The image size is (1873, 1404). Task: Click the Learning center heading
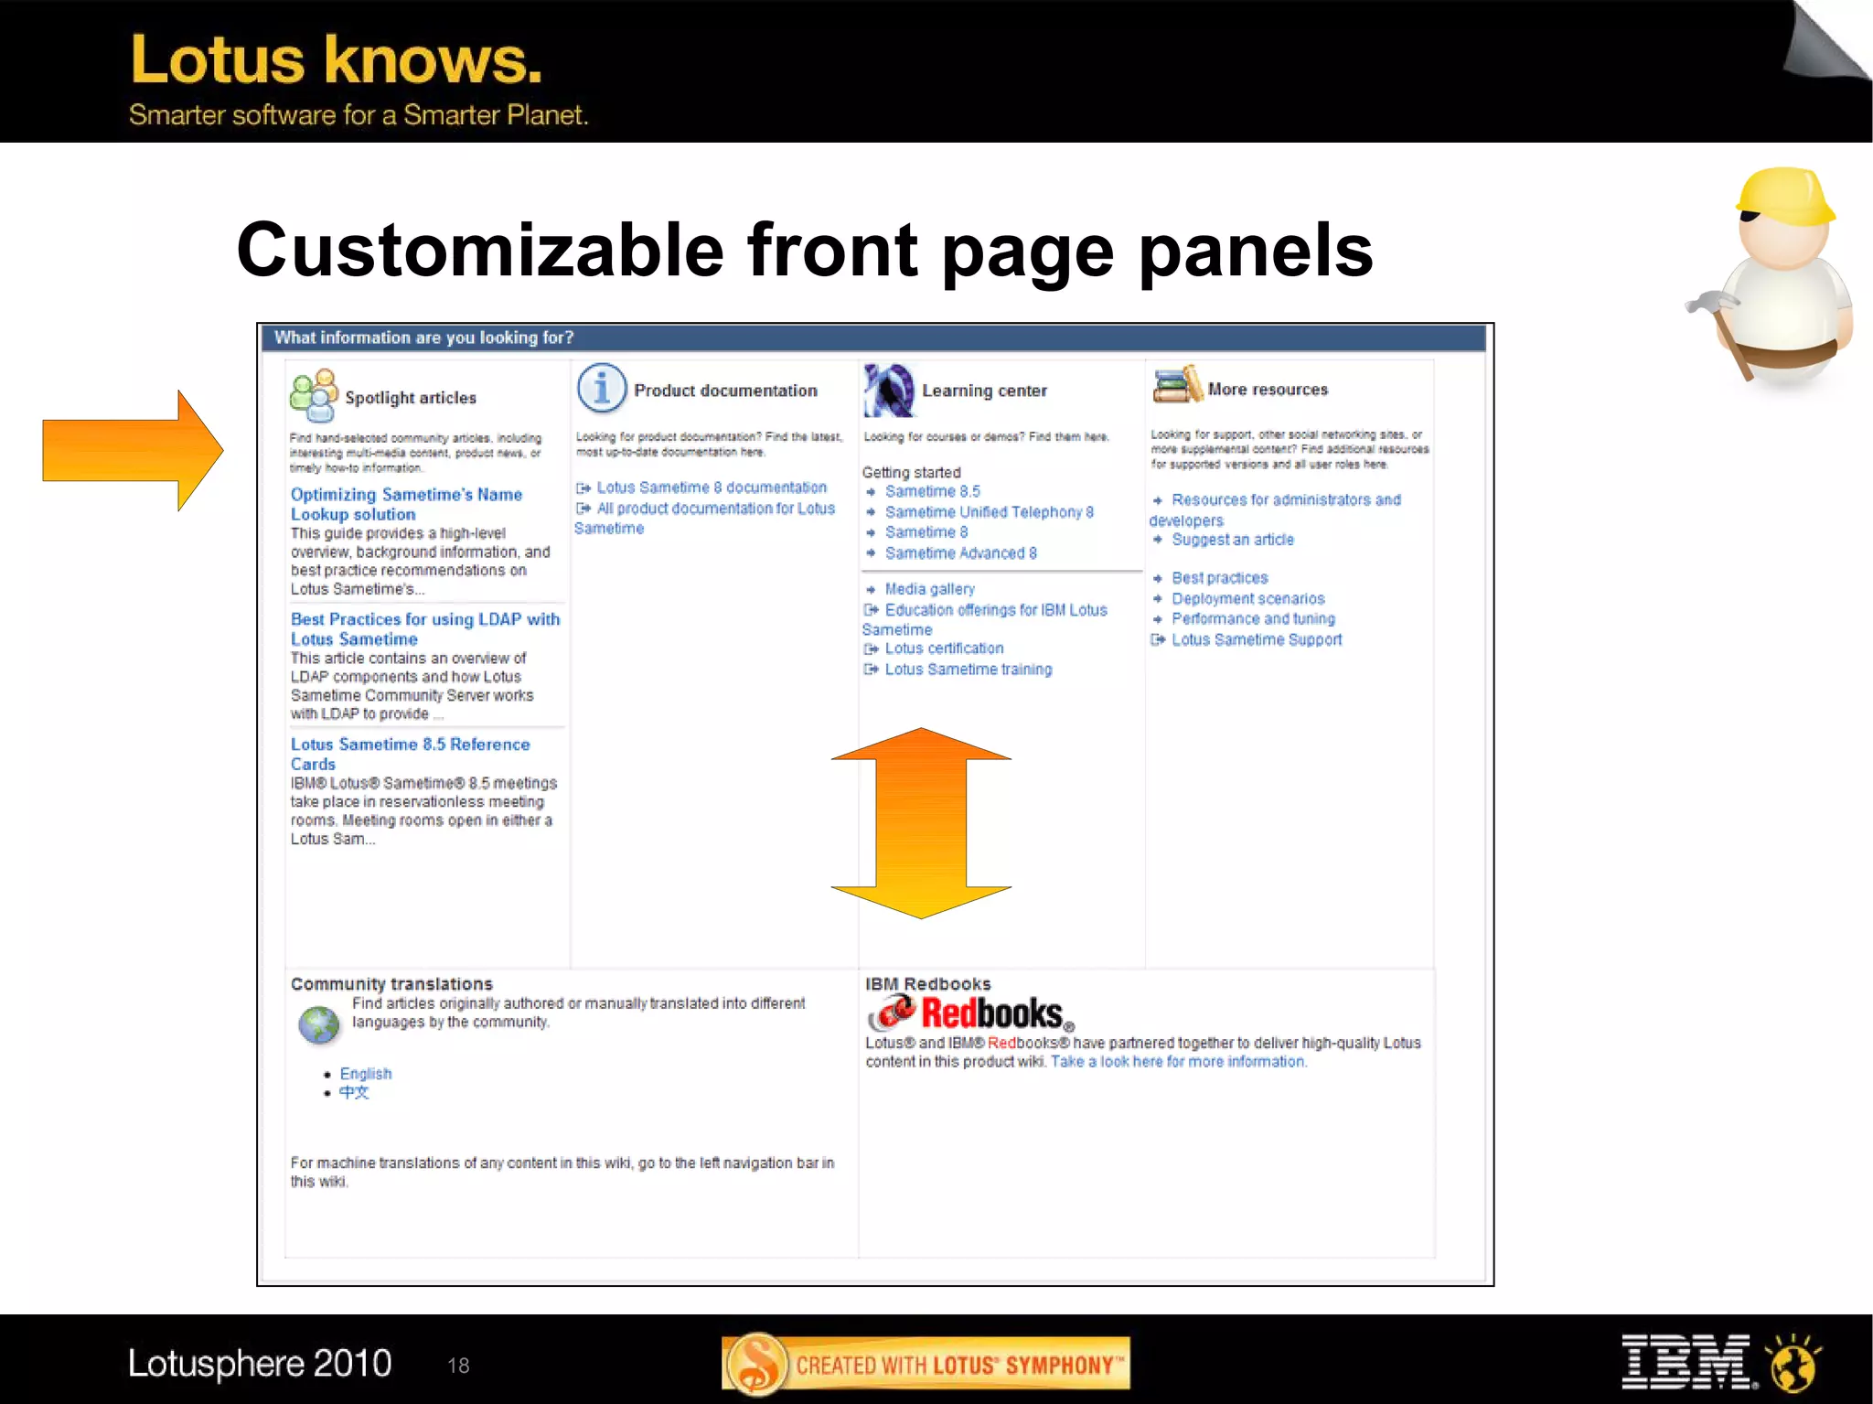point(984,391)
